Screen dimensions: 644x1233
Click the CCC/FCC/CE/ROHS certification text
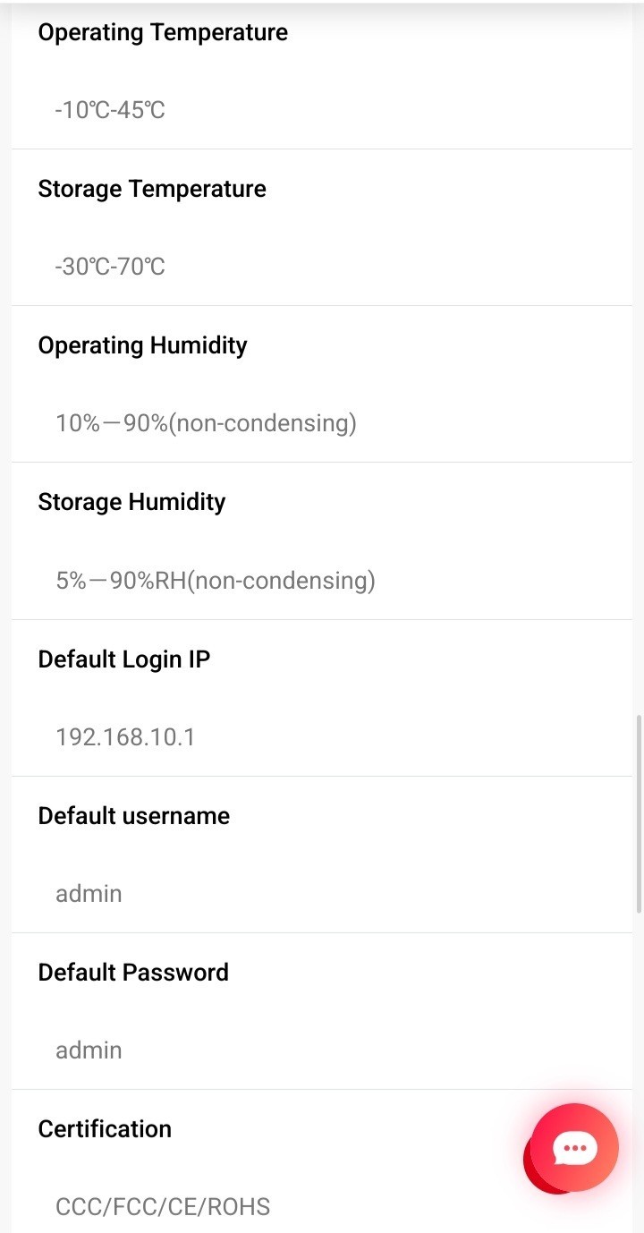tap(163, 1207)
